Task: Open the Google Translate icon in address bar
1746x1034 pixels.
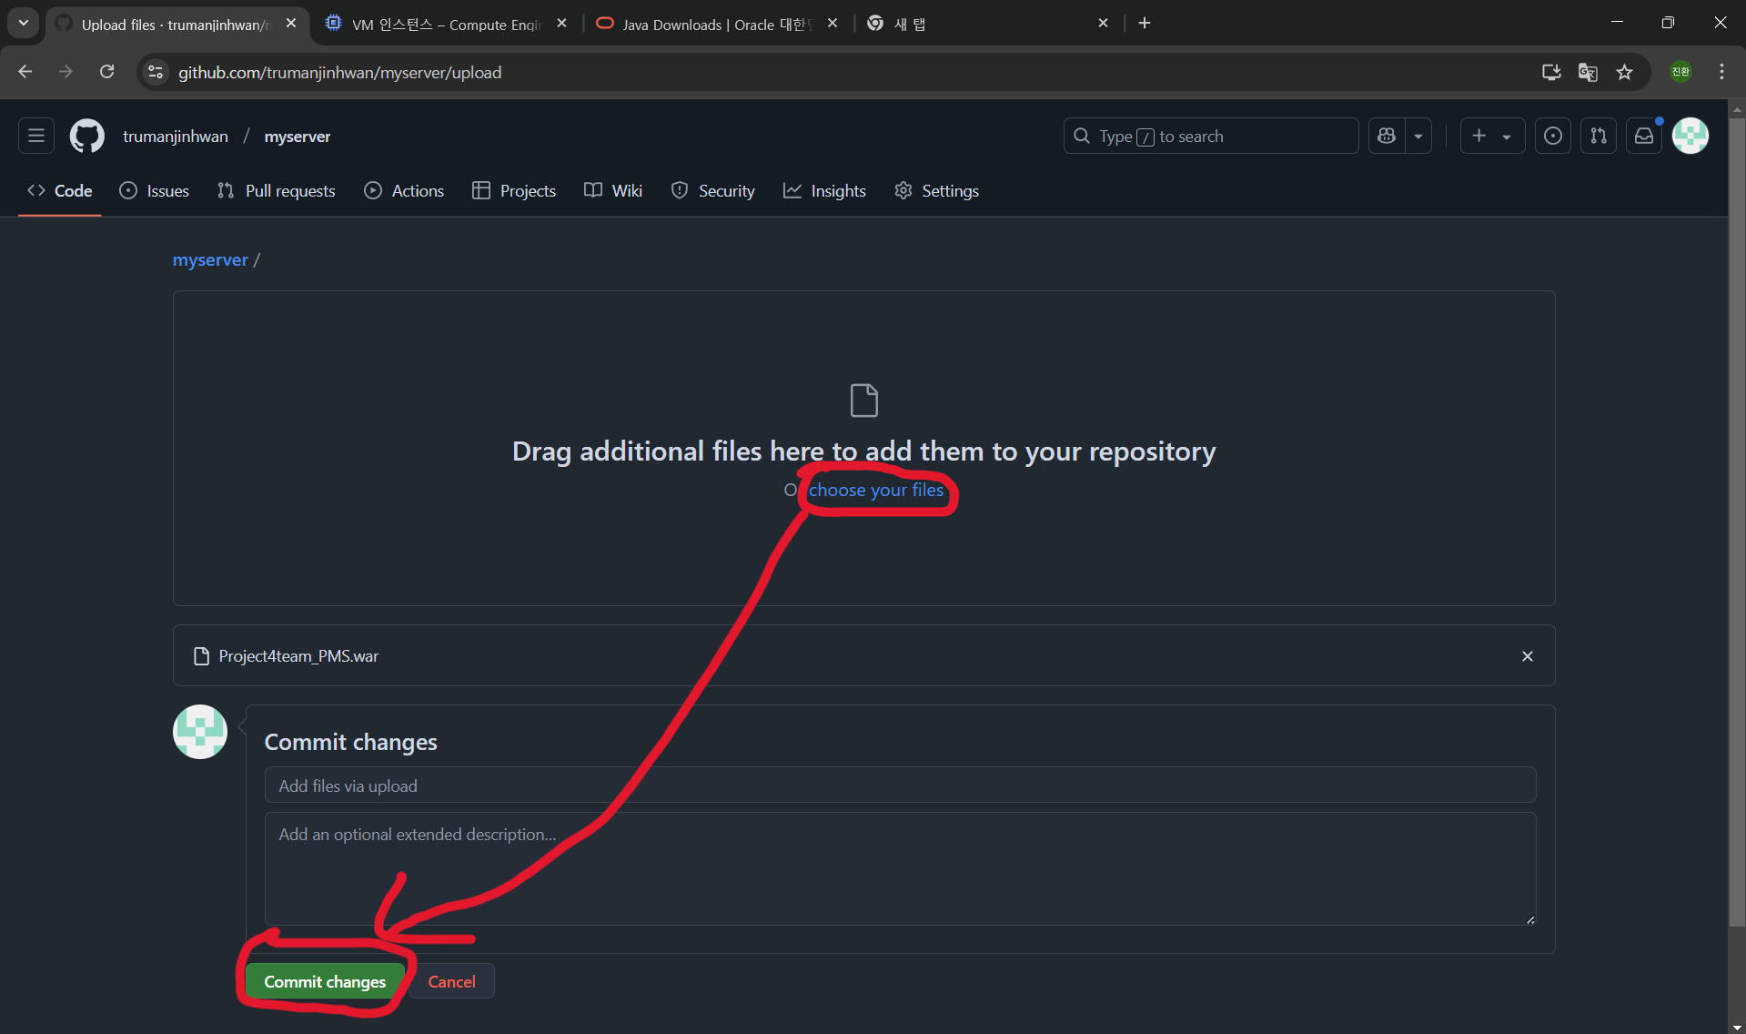Action: [1588, 73]
